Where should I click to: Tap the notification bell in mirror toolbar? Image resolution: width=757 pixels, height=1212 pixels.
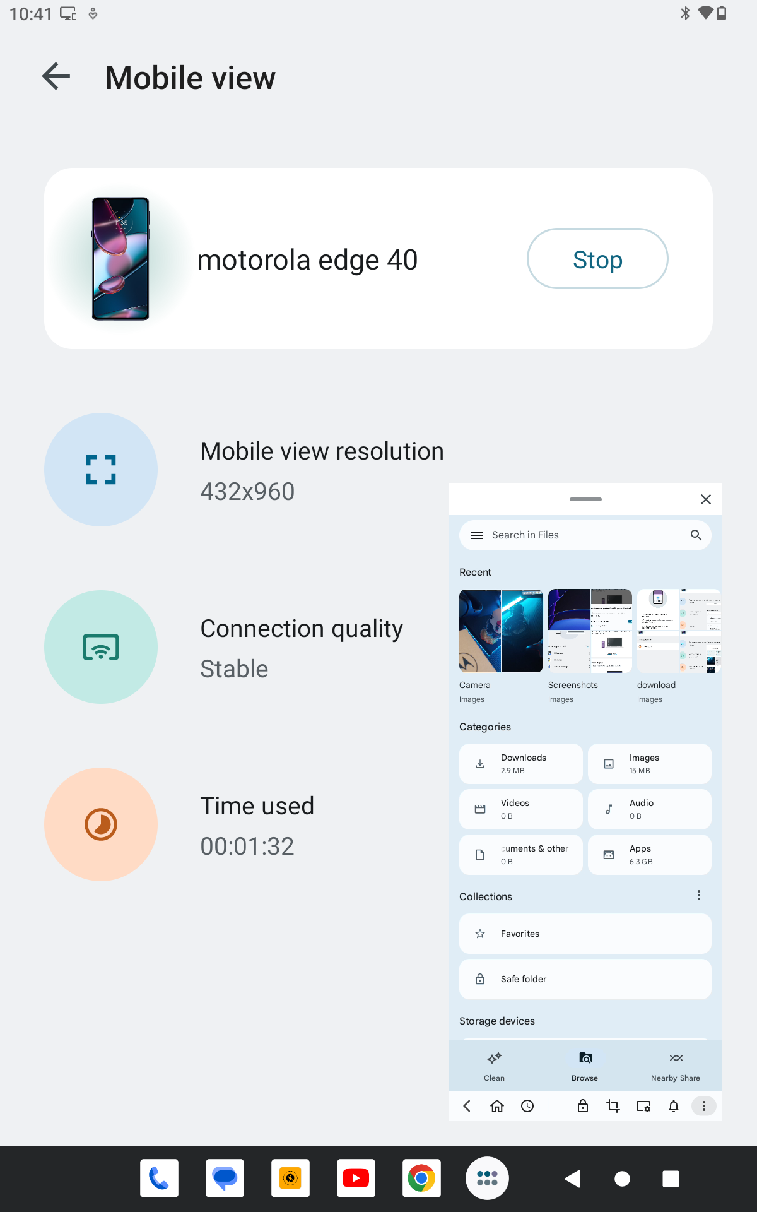point(674,1106)
